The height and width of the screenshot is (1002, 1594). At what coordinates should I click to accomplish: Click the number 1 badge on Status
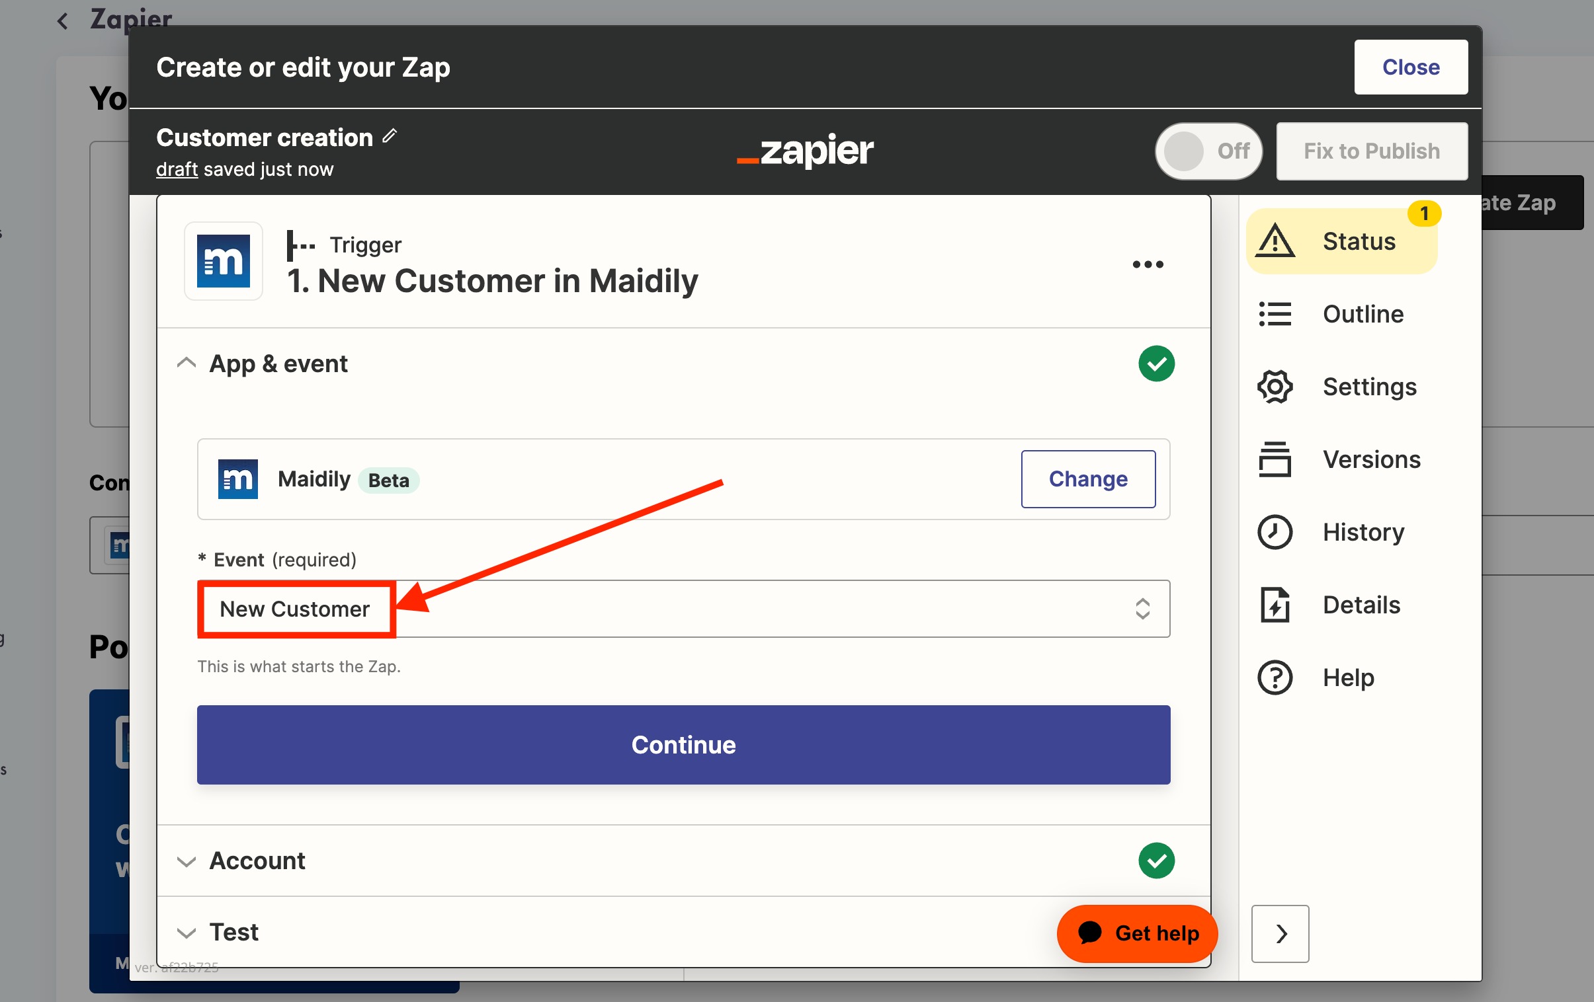(x=1424, y=213)
